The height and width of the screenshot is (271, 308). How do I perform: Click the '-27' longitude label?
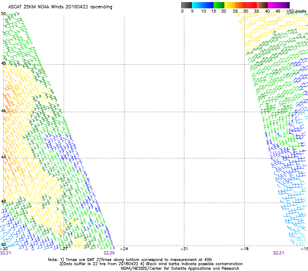pos(63,249)
